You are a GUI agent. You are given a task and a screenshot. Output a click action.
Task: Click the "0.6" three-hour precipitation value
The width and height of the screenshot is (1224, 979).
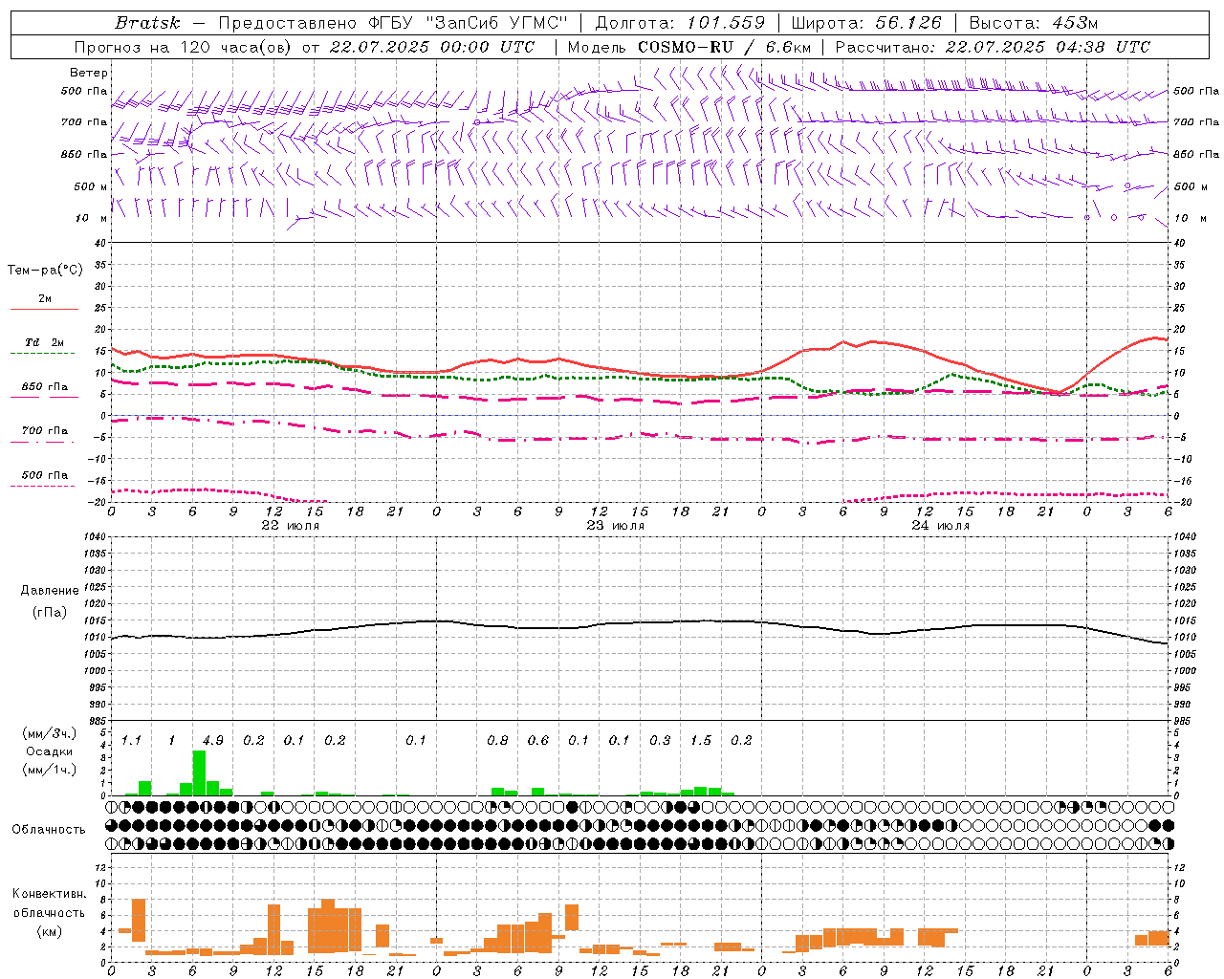click(x=538, y=740)
